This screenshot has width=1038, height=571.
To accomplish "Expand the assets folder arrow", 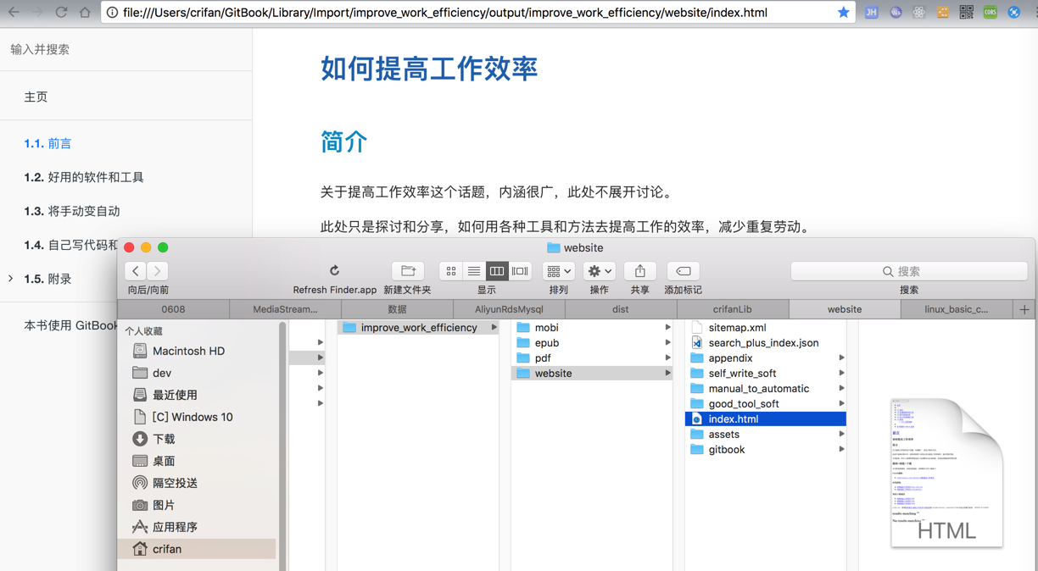I will coord(841,434).
